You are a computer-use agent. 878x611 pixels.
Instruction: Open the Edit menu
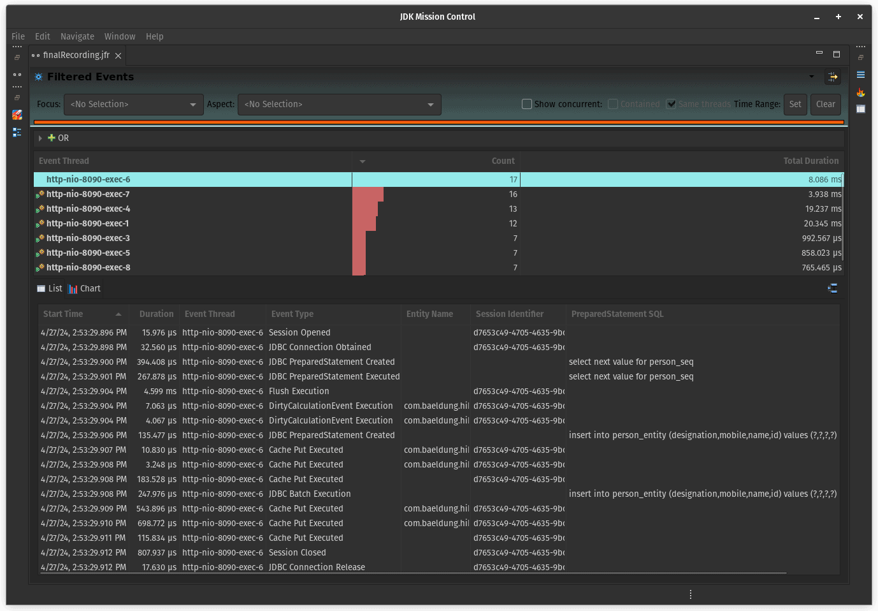43,36
